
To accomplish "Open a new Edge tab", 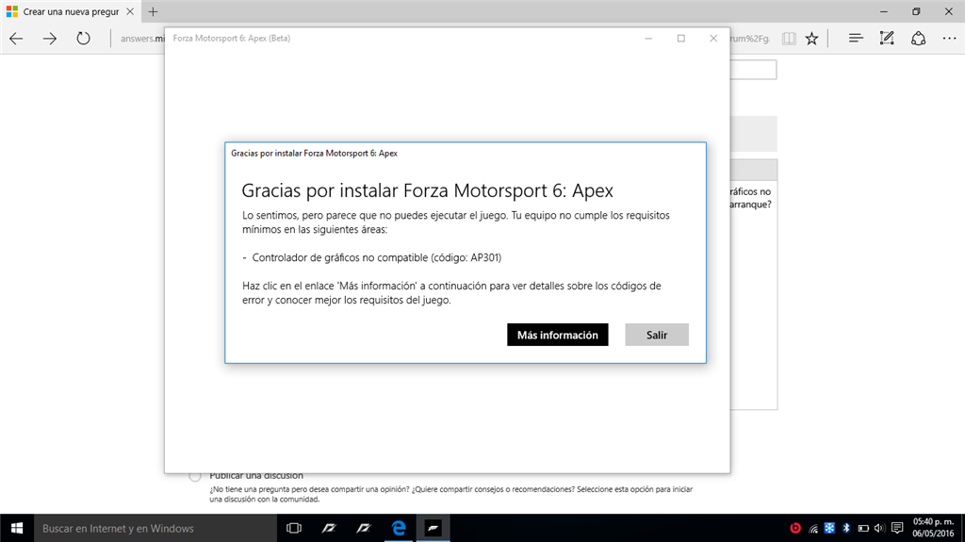I will (x=153, y=11).
